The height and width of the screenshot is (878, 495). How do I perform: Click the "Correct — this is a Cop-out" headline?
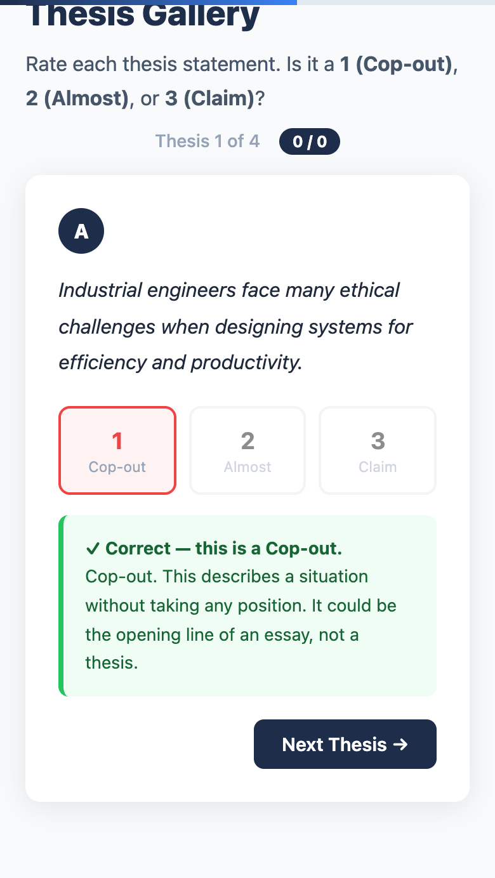pyautogui.click(x=223, y=549)
